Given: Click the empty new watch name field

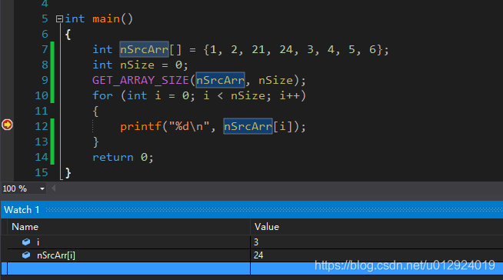Looking at the screenshot, I should pyautogui.click(x=128, y=268).
